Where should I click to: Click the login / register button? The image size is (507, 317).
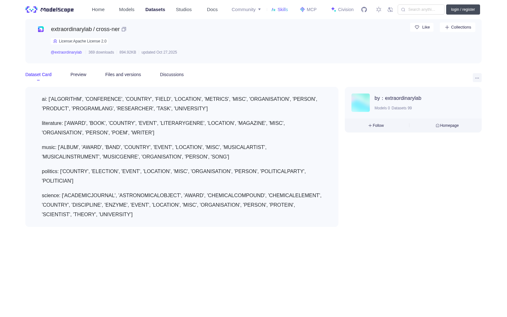click(x=463, y=10)
